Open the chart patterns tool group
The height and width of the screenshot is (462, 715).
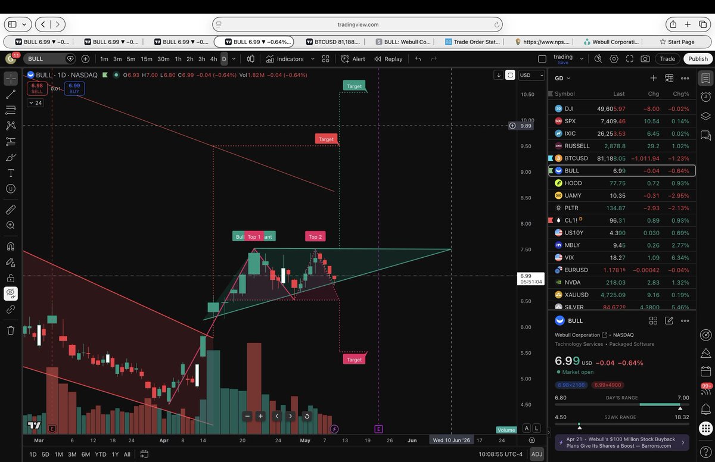tap(11, 126)
